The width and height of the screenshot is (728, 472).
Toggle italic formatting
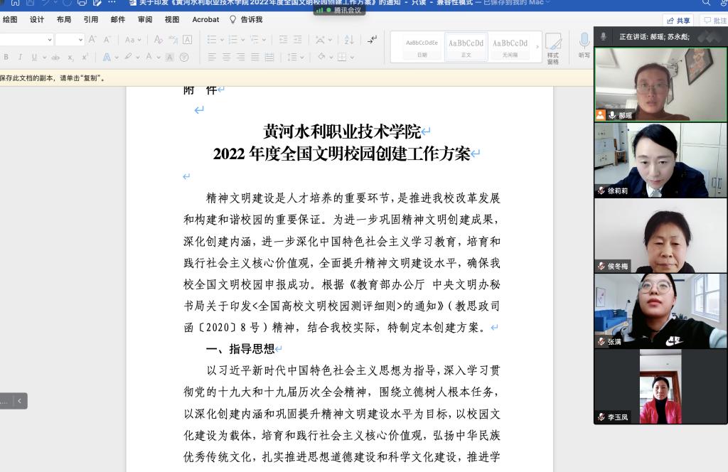coord(20,57)
